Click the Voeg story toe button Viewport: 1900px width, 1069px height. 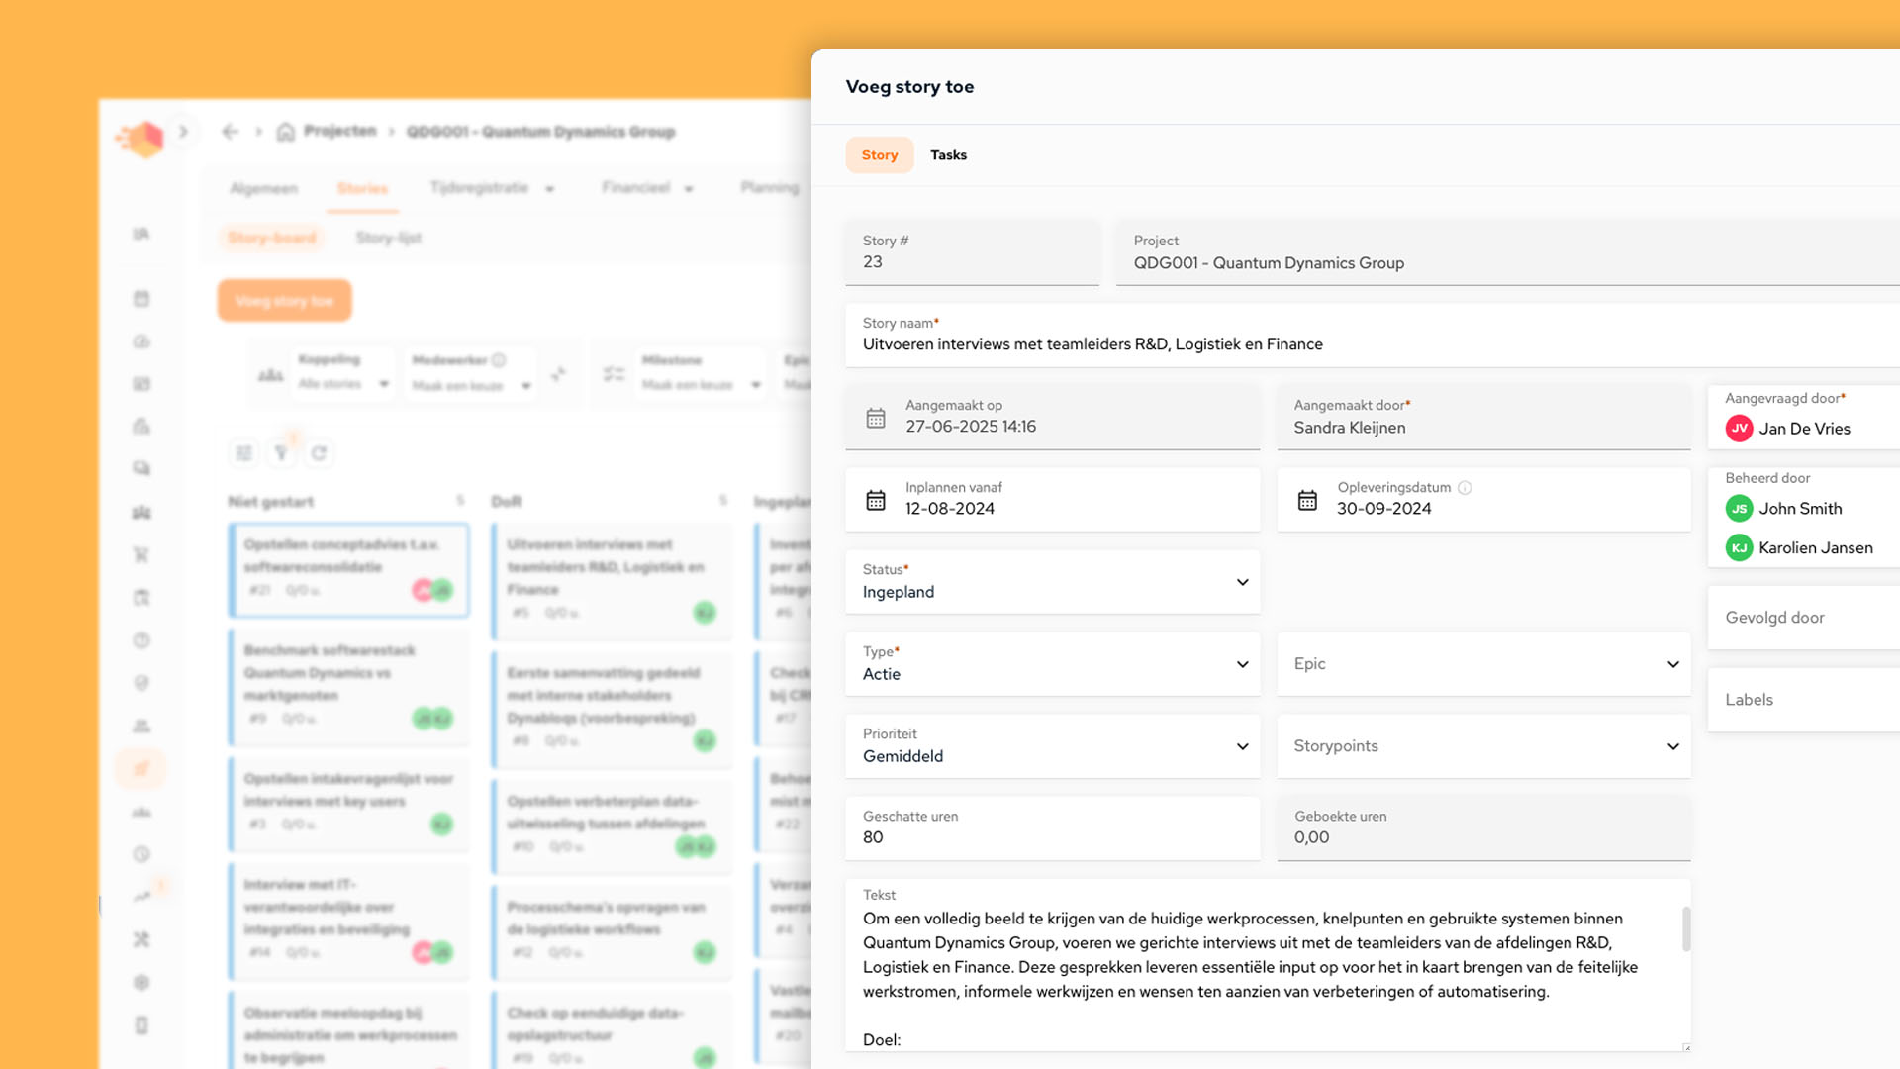pos(284,300)
